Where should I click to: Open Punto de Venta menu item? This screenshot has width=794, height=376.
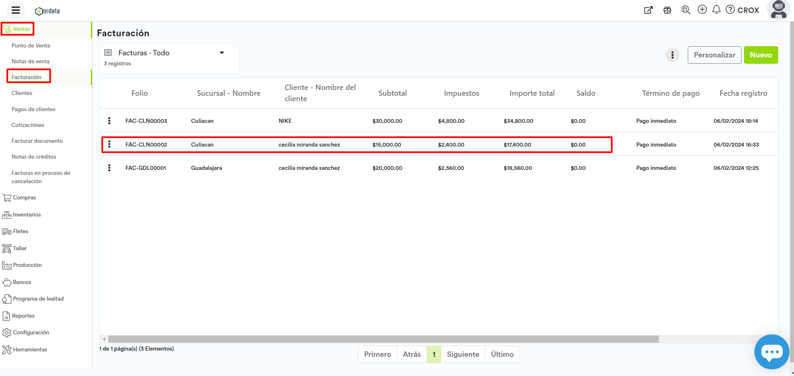(x=31, y=45)
